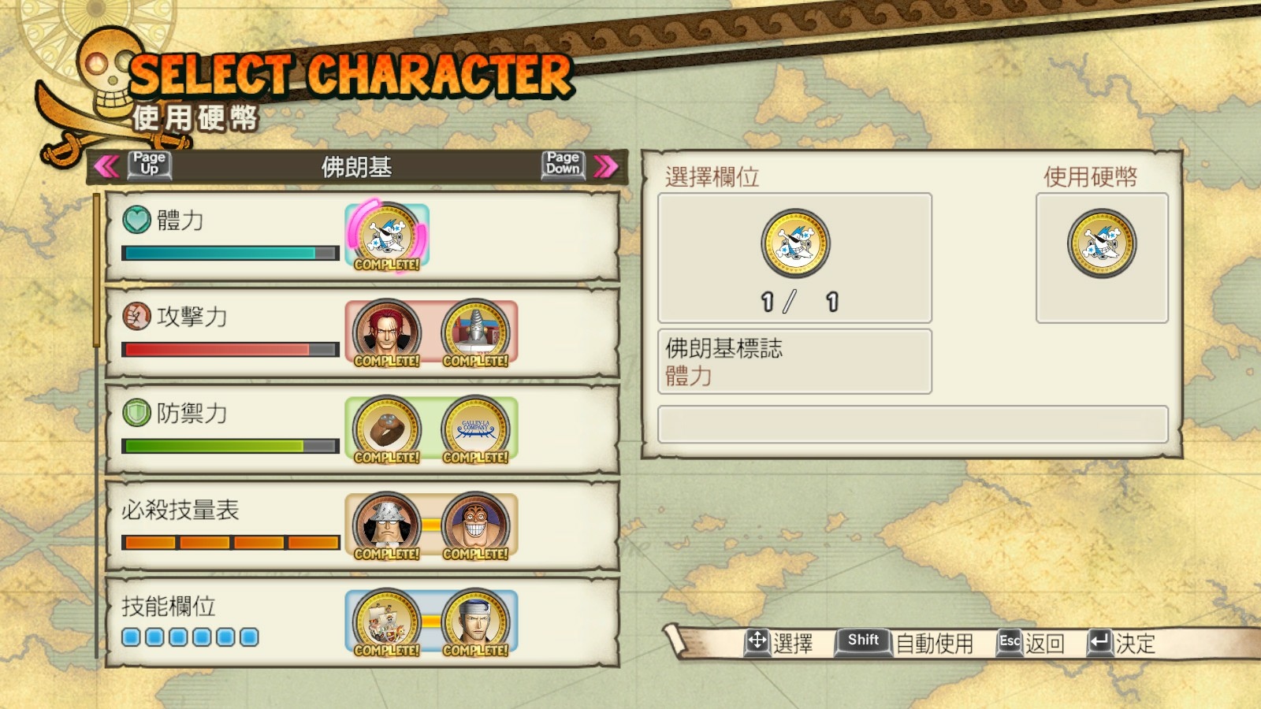Click the 體力 teal stat bar
The height and width of the screenshot is (709, 1261).
point(230,253)
